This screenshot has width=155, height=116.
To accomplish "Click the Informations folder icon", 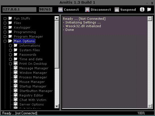I will pyautogui.click(x=16, y=46).
